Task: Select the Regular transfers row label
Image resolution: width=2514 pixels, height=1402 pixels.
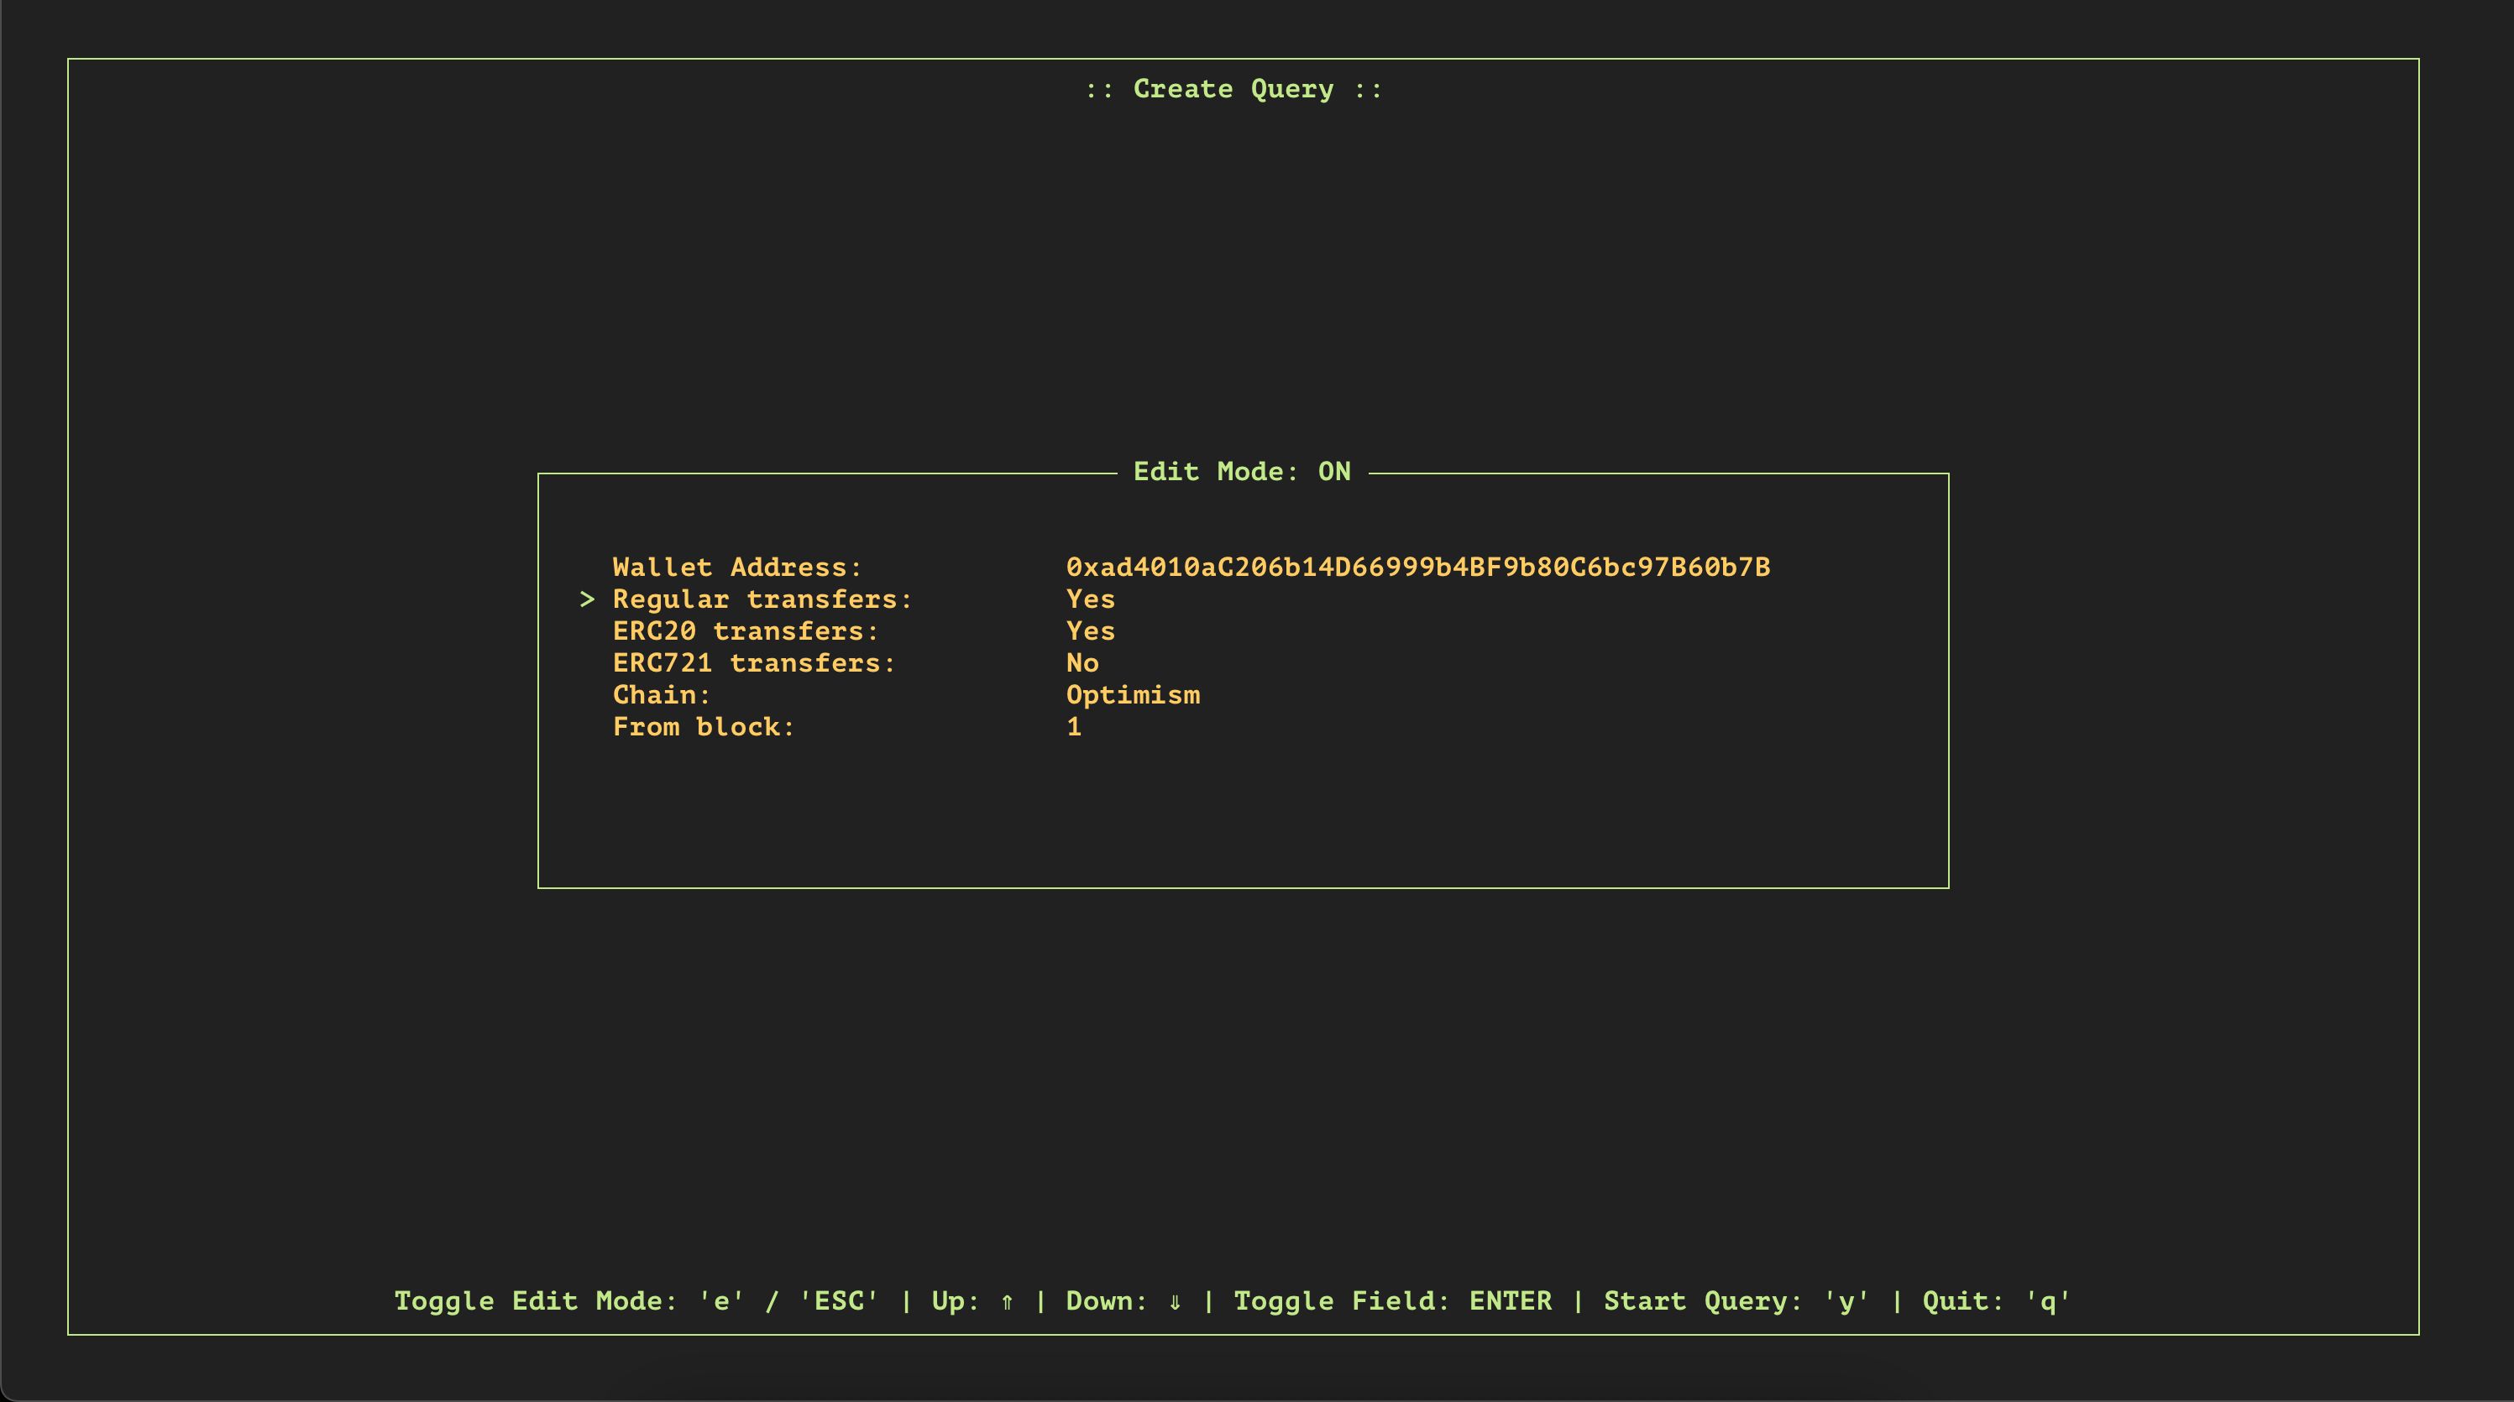Action: 762,599
